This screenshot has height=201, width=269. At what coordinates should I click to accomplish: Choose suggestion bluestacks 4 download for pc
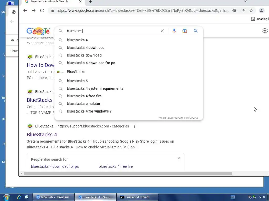[x=129, y=63]
